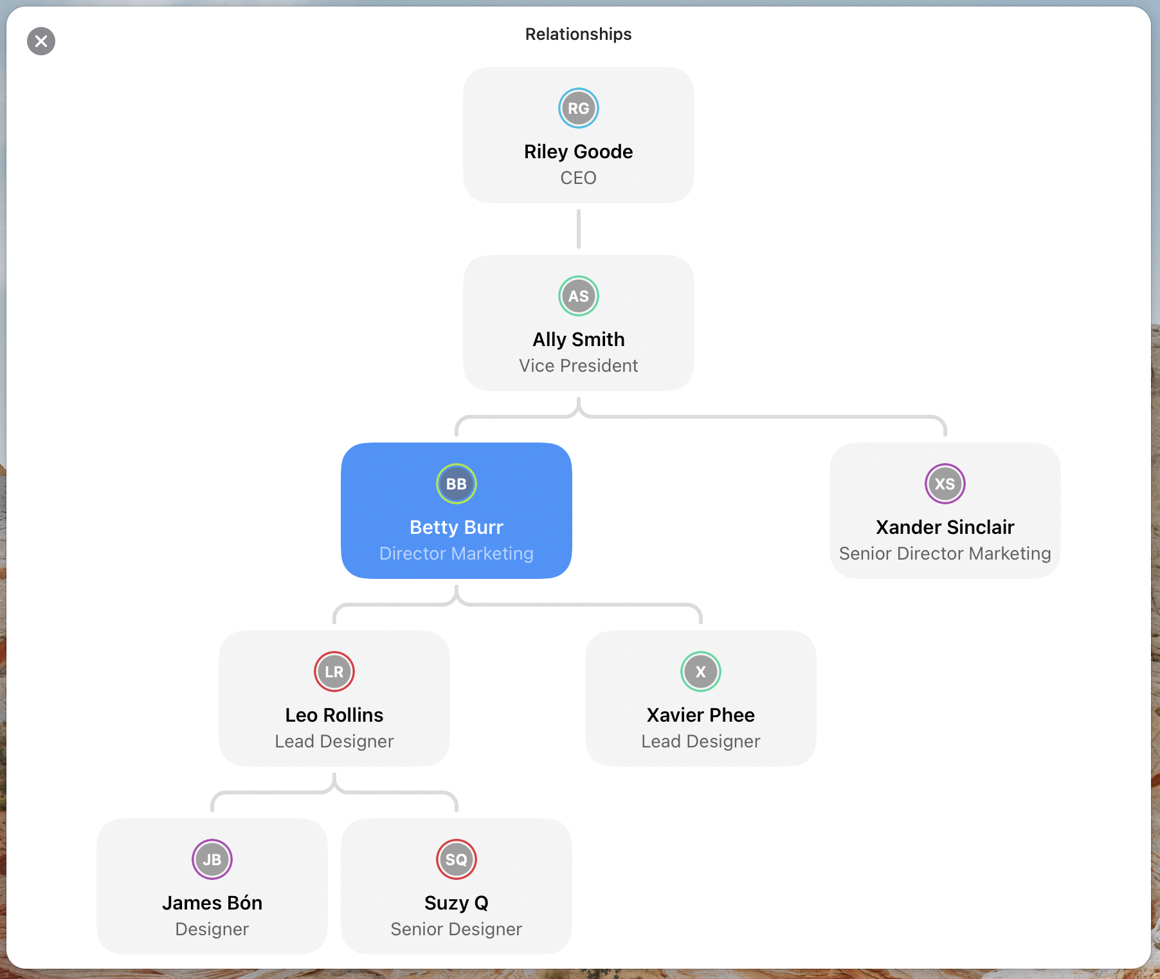Viewport: 1160px width, 979px height.
Task: Click the Director Marketing title on Betty Burr
Action: (457, 554)
